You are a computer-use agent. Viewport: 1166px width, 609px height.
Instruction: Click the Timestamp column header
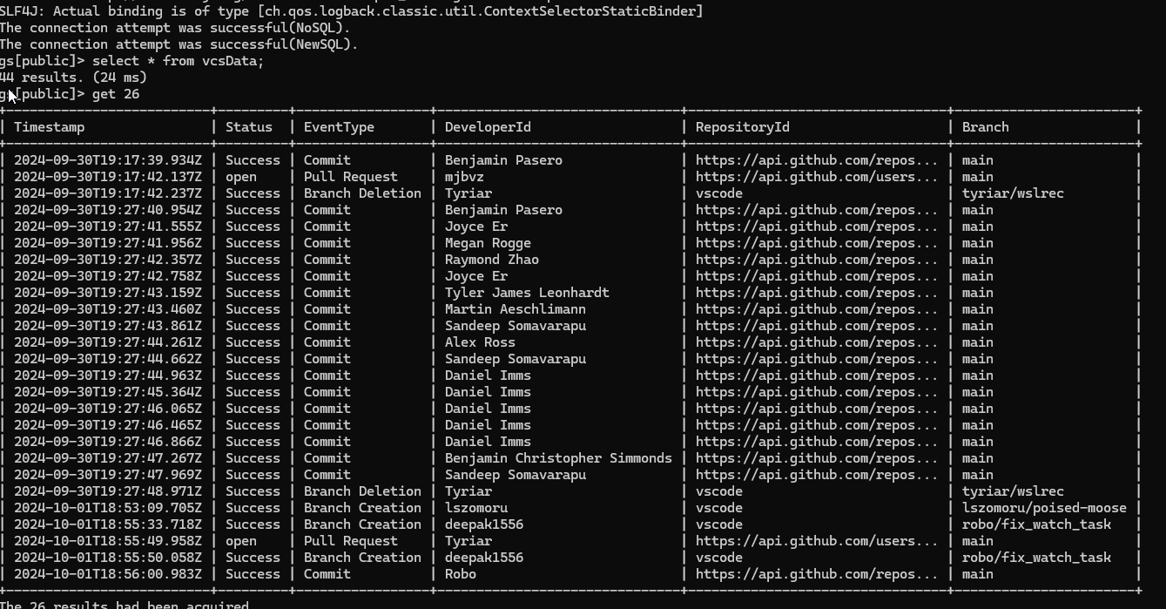pos(50,127)
